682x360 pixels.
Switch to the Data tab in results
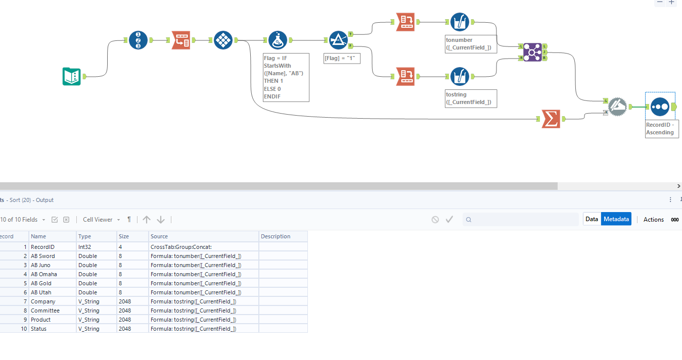[x=592, y=219]
